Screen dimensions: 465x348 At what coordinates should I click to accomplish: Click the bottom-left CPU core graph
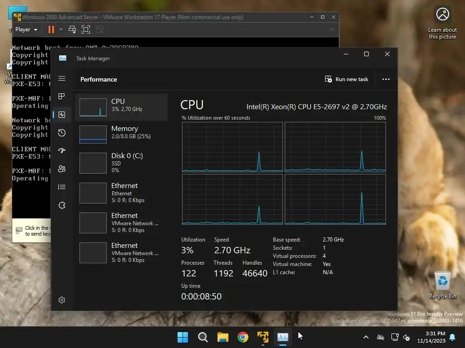coord(232,199)
